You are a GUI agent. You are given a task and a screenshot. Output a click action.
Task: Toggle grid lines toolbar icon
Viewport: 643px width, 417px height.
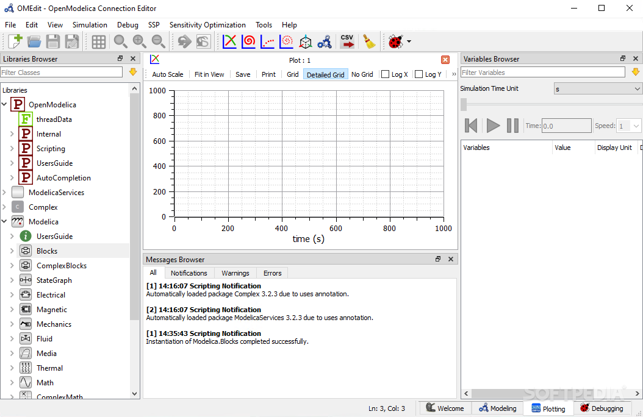tap(98, 41)
